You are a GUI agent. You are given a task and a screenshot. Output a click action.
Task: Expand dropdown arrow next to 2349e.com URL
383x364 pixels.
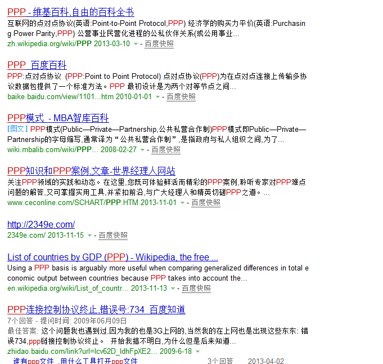pyautogui.click(x=89, y=236)
